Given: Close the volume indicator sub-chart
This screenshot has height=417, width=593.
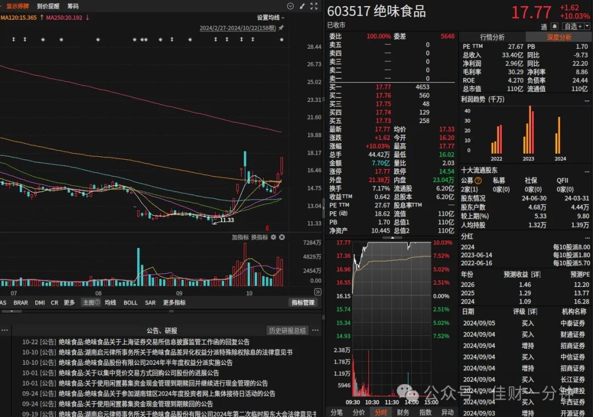Looking at the screenshot, I should (x=282, y=237).
